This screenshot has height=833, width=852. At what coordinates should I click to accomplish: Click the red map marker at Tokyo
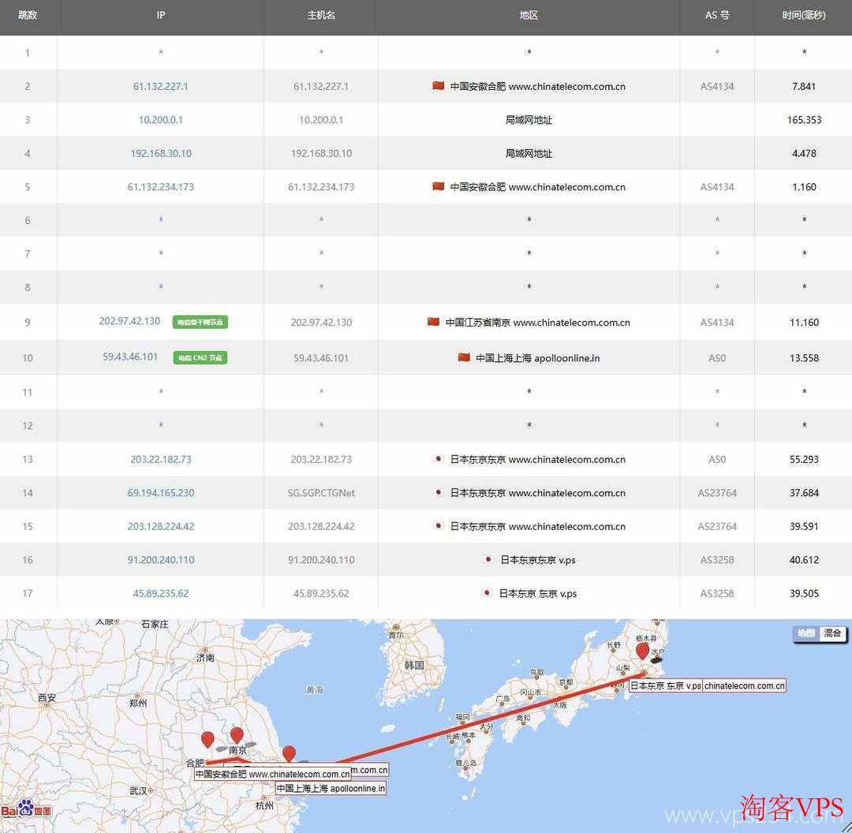642,651
